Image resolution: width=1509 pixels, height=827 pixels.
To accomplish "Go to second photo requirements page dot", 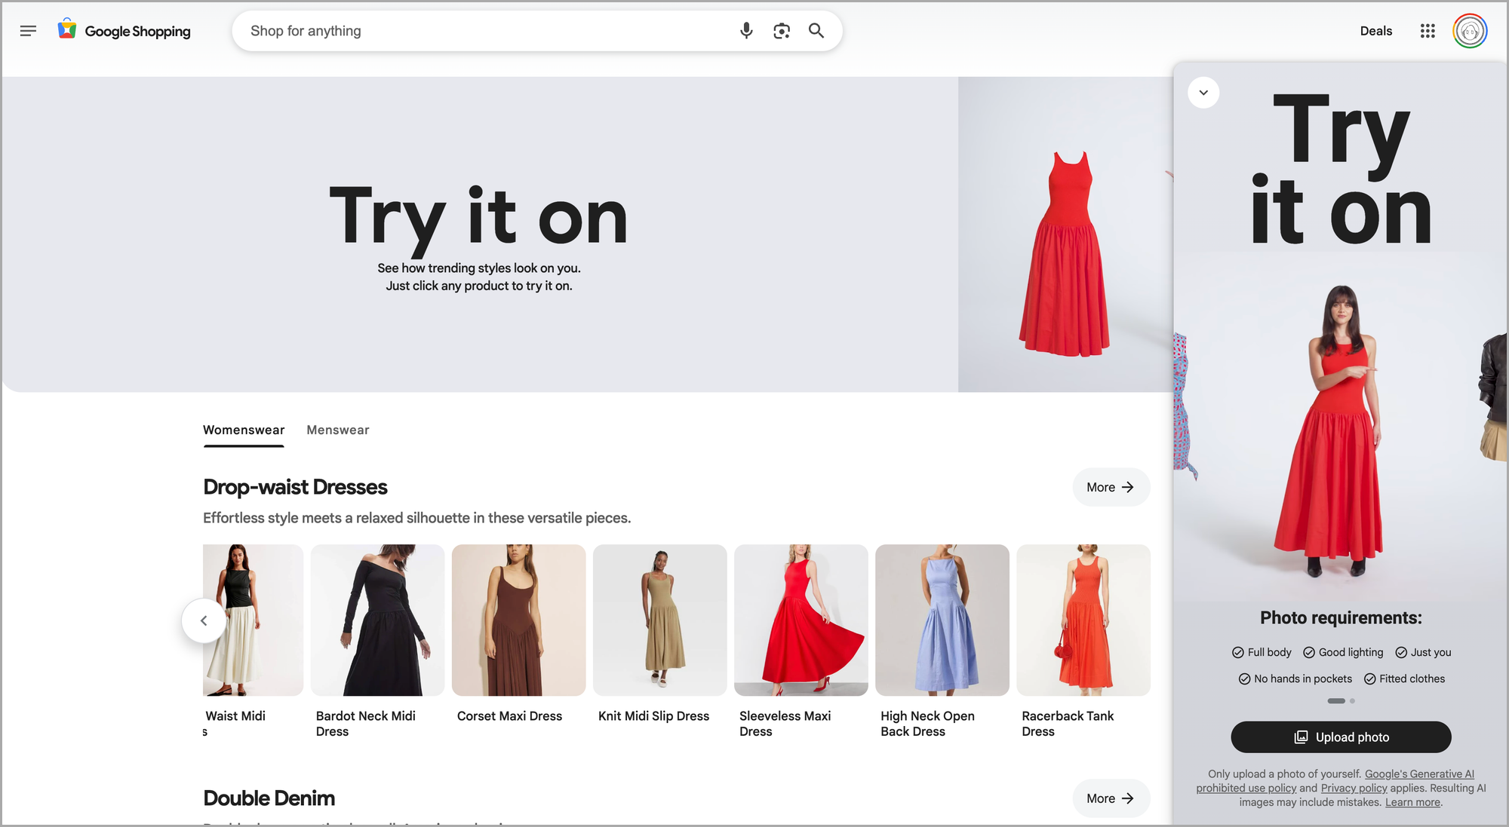I will pyautogui.click(x=1352, y=701).
